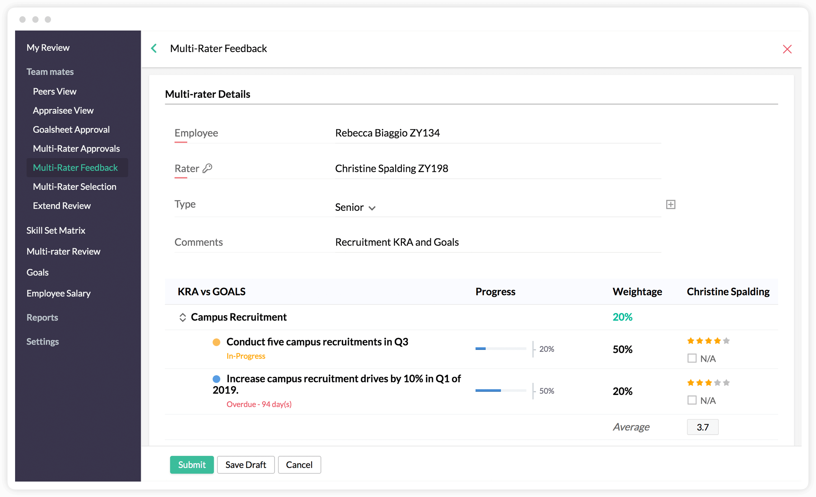The width and height of the screenshot is (816, 497).
Task: Set fifth star for Q1 2019 recruitment drives goal
Action: 726,383
